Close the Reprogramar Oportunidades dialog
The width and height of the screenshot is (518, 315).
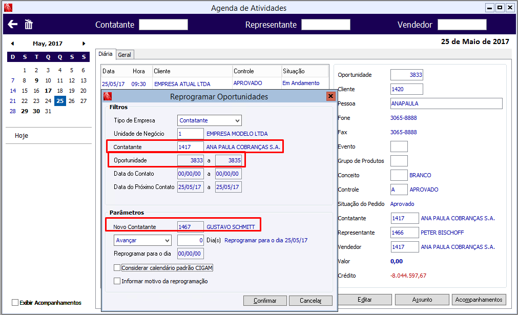pos(330,96)
